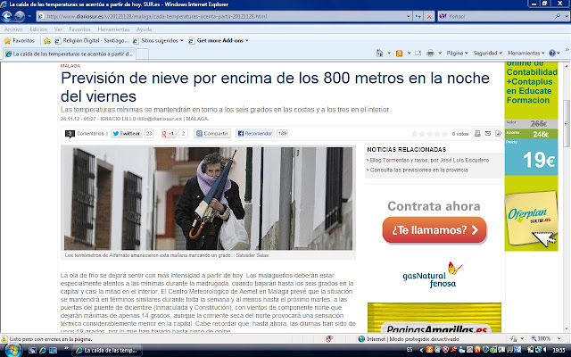This screenshot has width=571, height=357.
Task: Launch Internet Explorer from quick launch
Action: (x=43, y=351)
